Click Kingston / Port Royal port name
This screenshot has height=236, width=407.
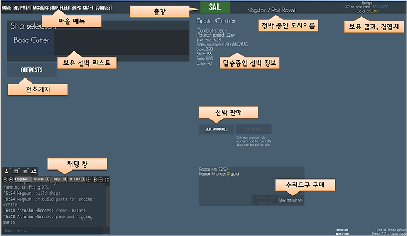click(x=271, y=10)
